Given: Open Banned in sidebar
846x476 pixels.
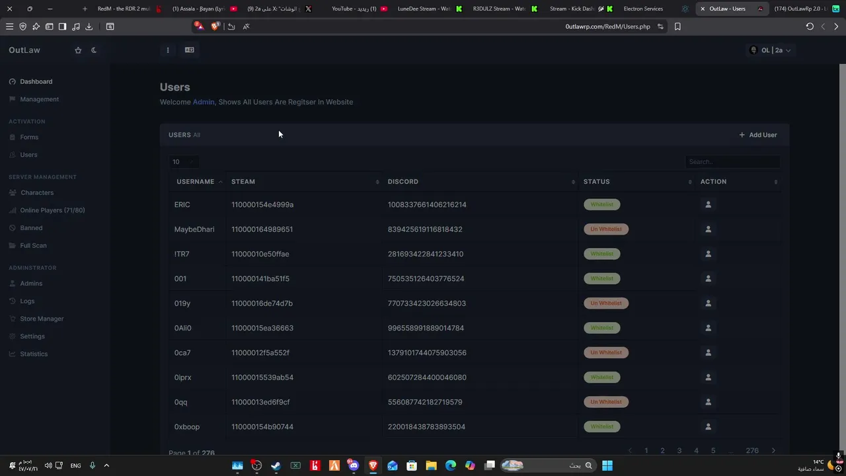Looking at the screenshot, I should pyautogui.click(x=26, y=228).
